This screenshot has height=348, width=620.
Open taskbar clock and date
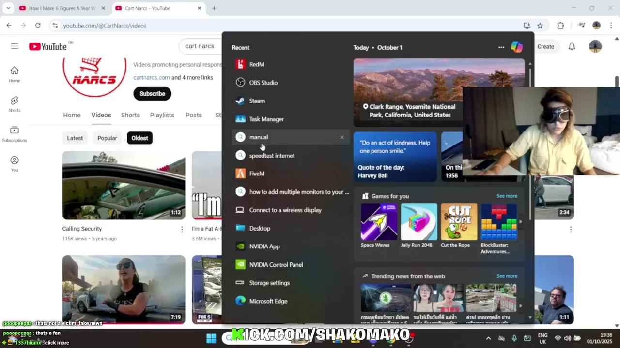tap(600, 338)
